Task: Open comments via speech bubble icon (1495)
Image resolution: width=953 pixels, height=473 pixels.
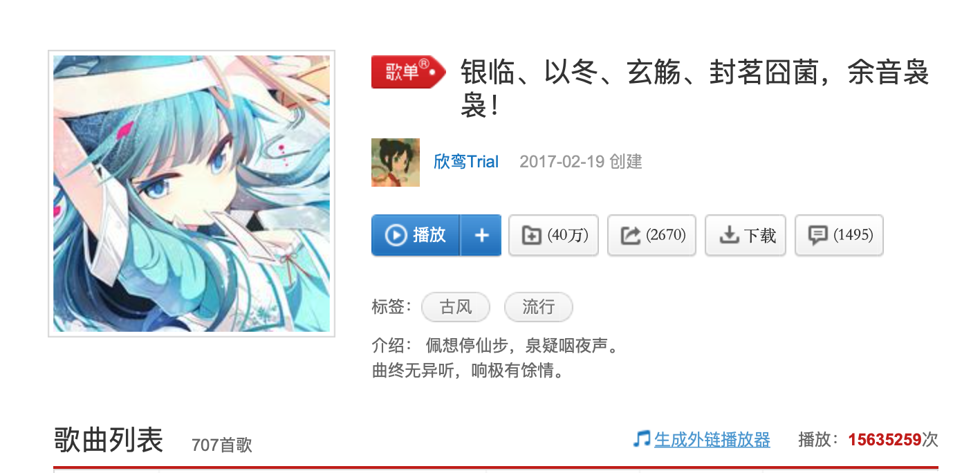Action: click(x=818, y=235)
